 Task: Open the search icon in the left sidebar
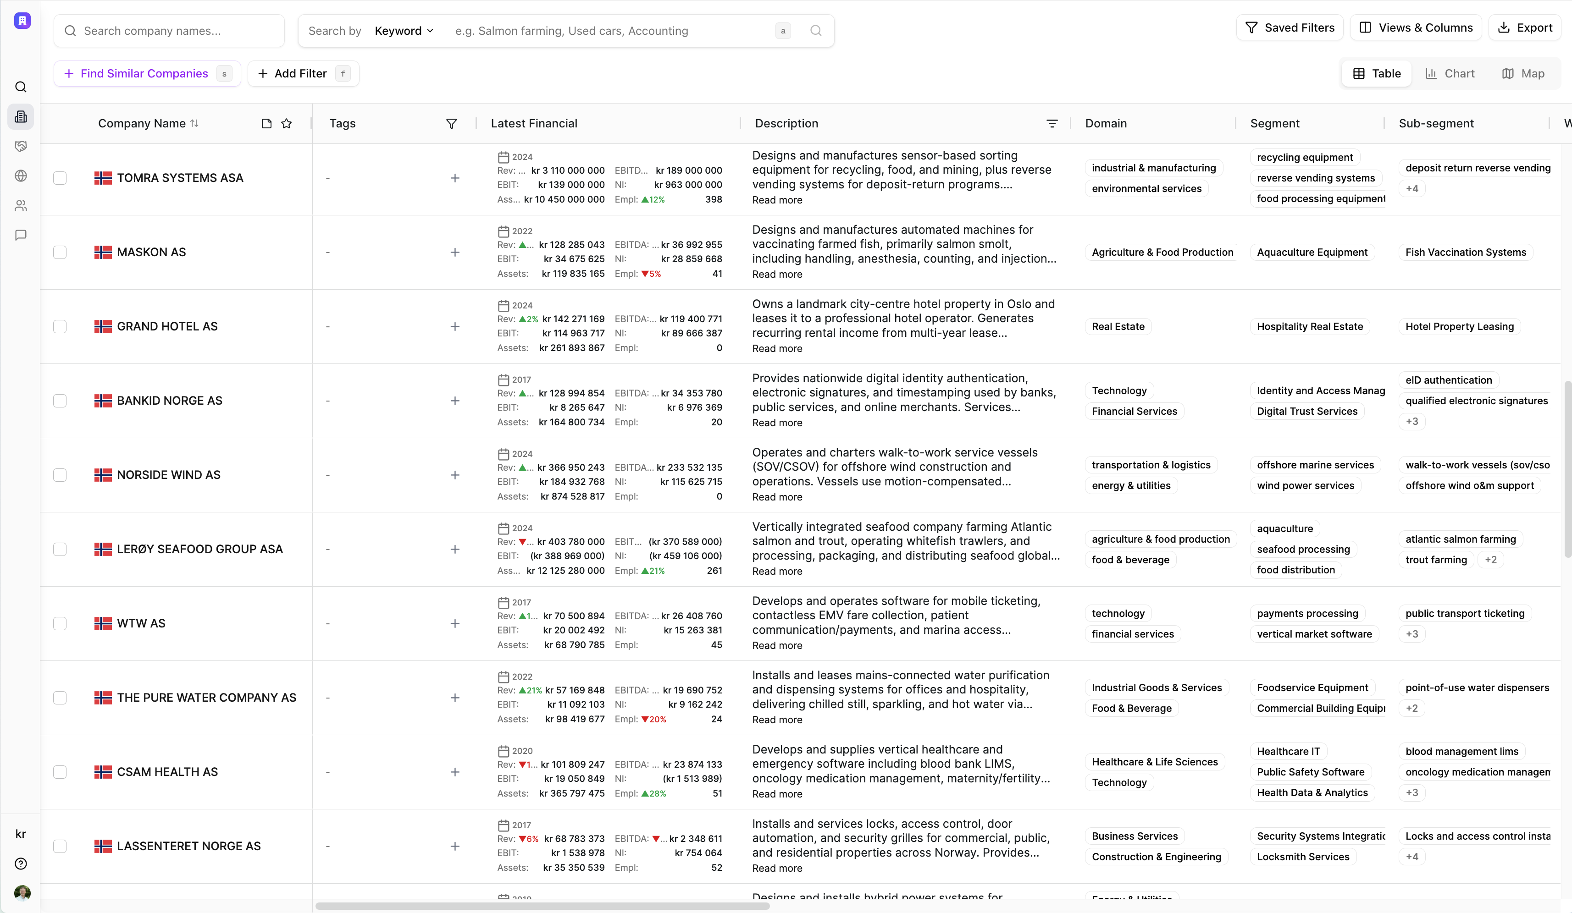21,87
